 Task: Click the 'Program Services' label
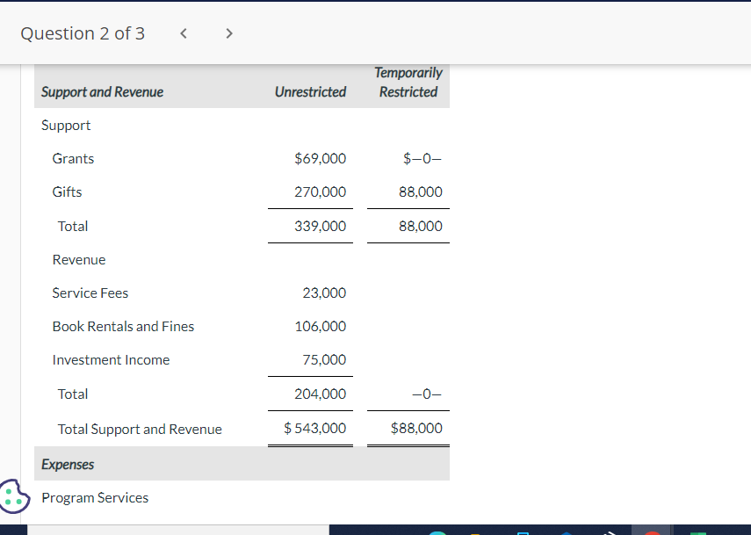pos(95,498)
